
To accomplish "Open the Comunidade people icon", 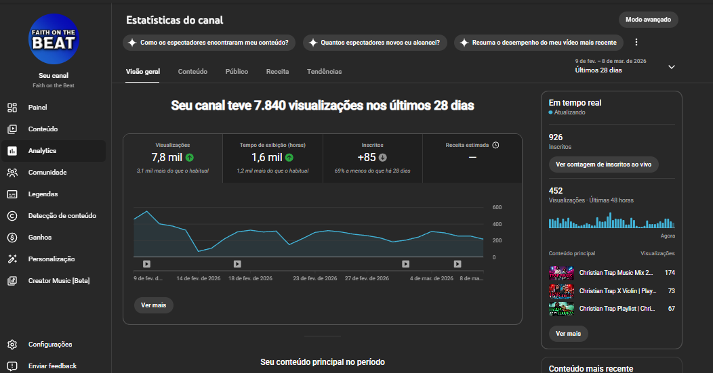I will [12, 173].
